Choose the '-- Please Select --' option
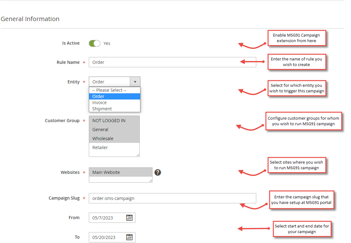Image resolution: width=351 pixels, height=243 pixels. [x=107, y=90]
